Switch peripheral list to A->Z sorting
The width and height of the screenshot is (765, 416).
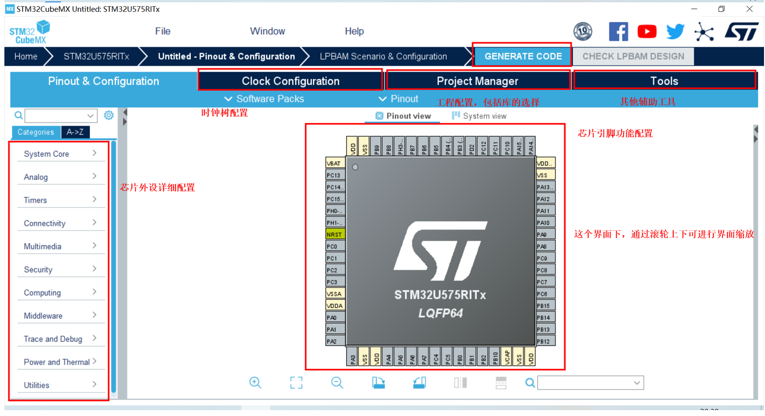point(75,132)
